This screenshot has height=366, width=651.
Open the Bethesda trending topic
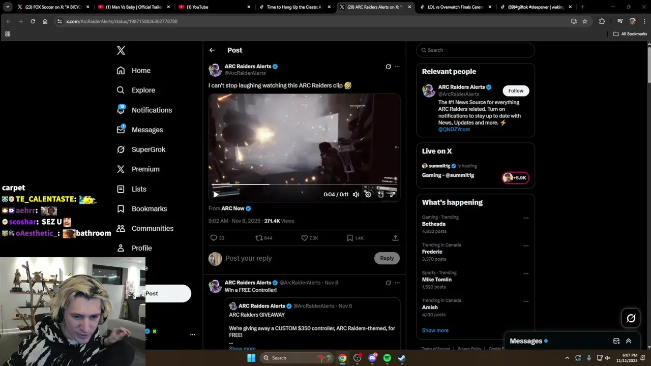(434, 224)
